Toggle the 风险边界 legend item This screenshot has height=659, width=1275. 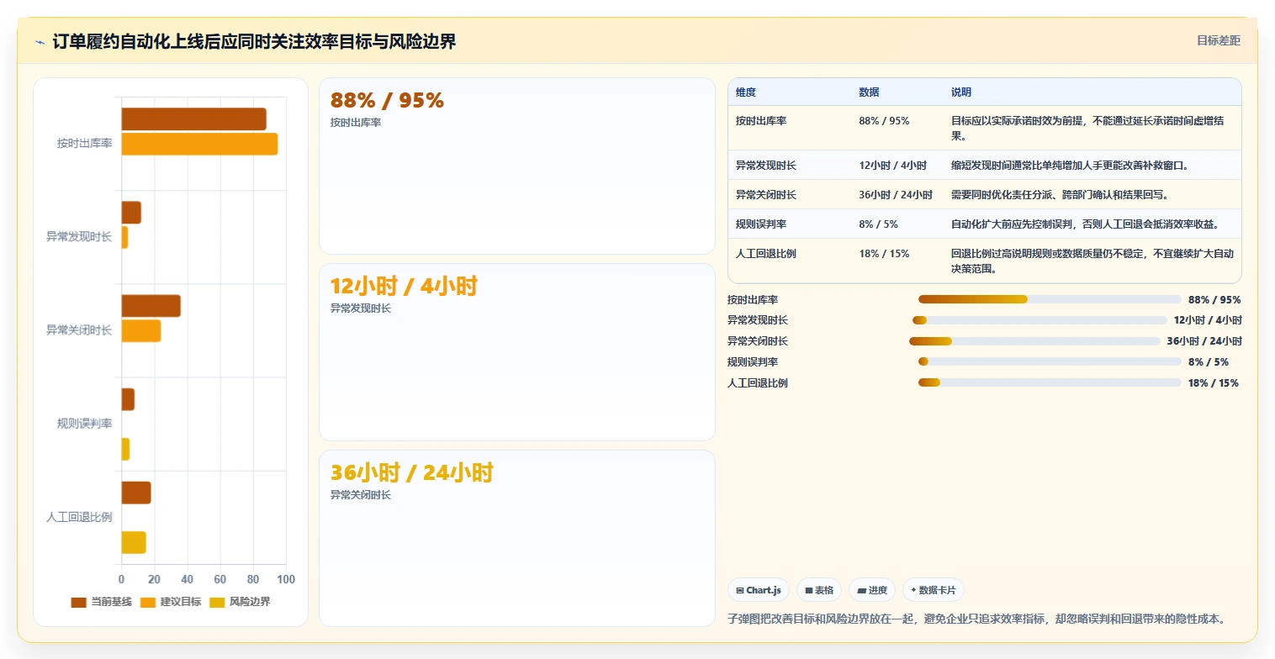(x=240, y=602)
